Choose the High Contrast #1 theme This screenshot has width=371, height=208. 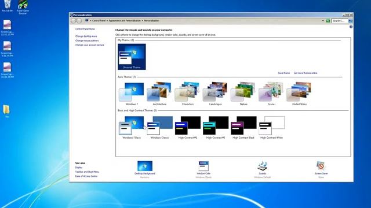click(x=188, y=127)
